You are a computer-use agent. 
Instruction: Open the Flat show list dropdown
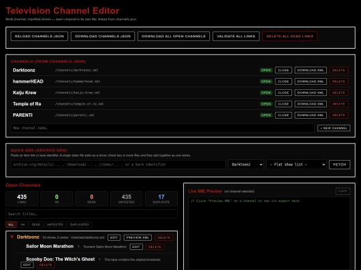[296, 165]
